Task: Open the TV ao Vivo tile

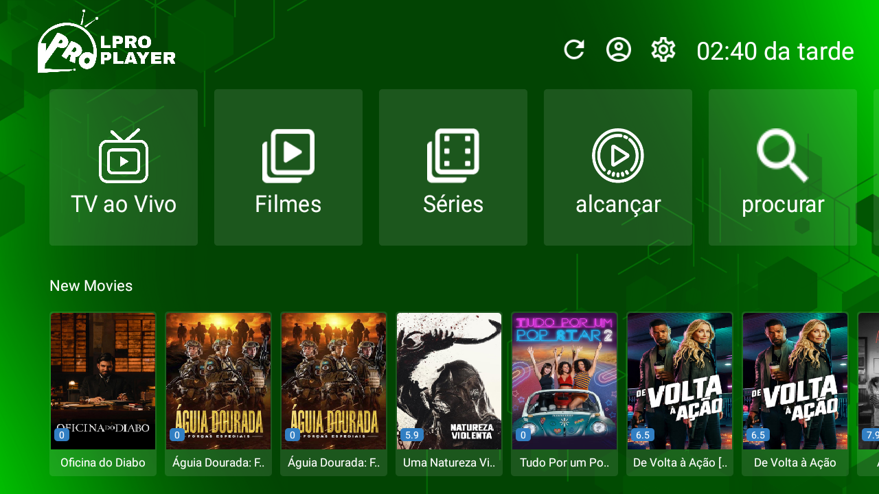Action: (124, 167)
